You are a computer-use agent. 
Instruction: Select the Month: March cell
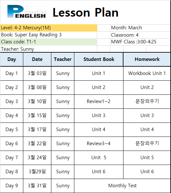click(140, 28)
